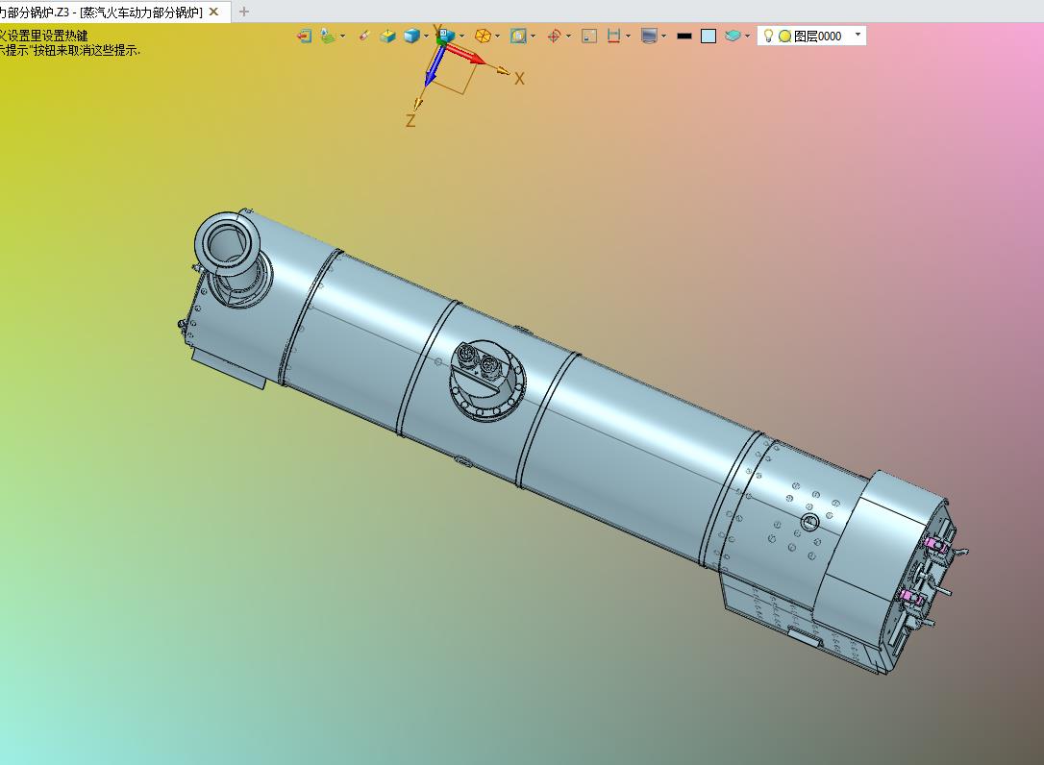Click the datum plane insert icon

327,36
